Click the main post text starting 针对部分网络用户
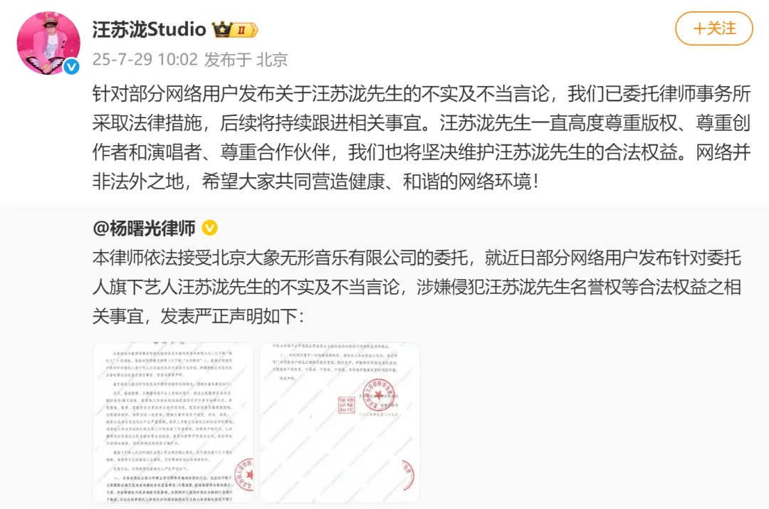 coord(422,138)
